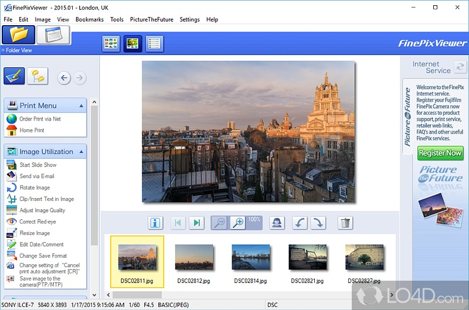This screenshot has height=310, width=469.
Task: Click Save image to the camera(PTP/MTP)
Action: (41, 281)
